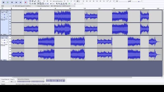164x92 pixels.
Task: Choose the Draw (pencil) tool
Action: point(35,1)
